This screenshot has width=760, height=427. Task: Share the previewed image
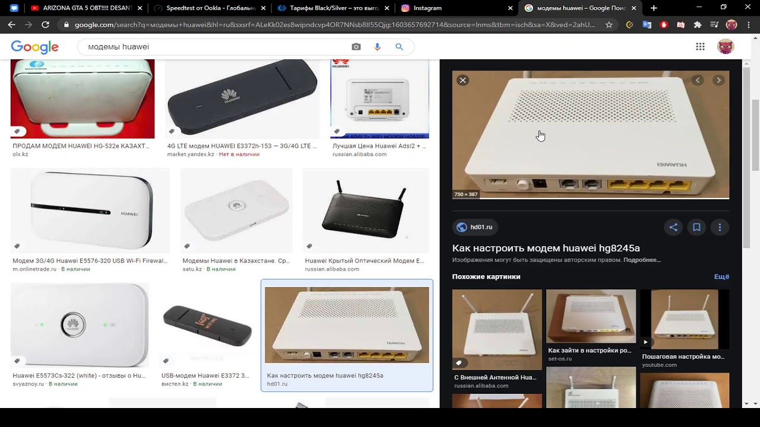click(673, 227)
